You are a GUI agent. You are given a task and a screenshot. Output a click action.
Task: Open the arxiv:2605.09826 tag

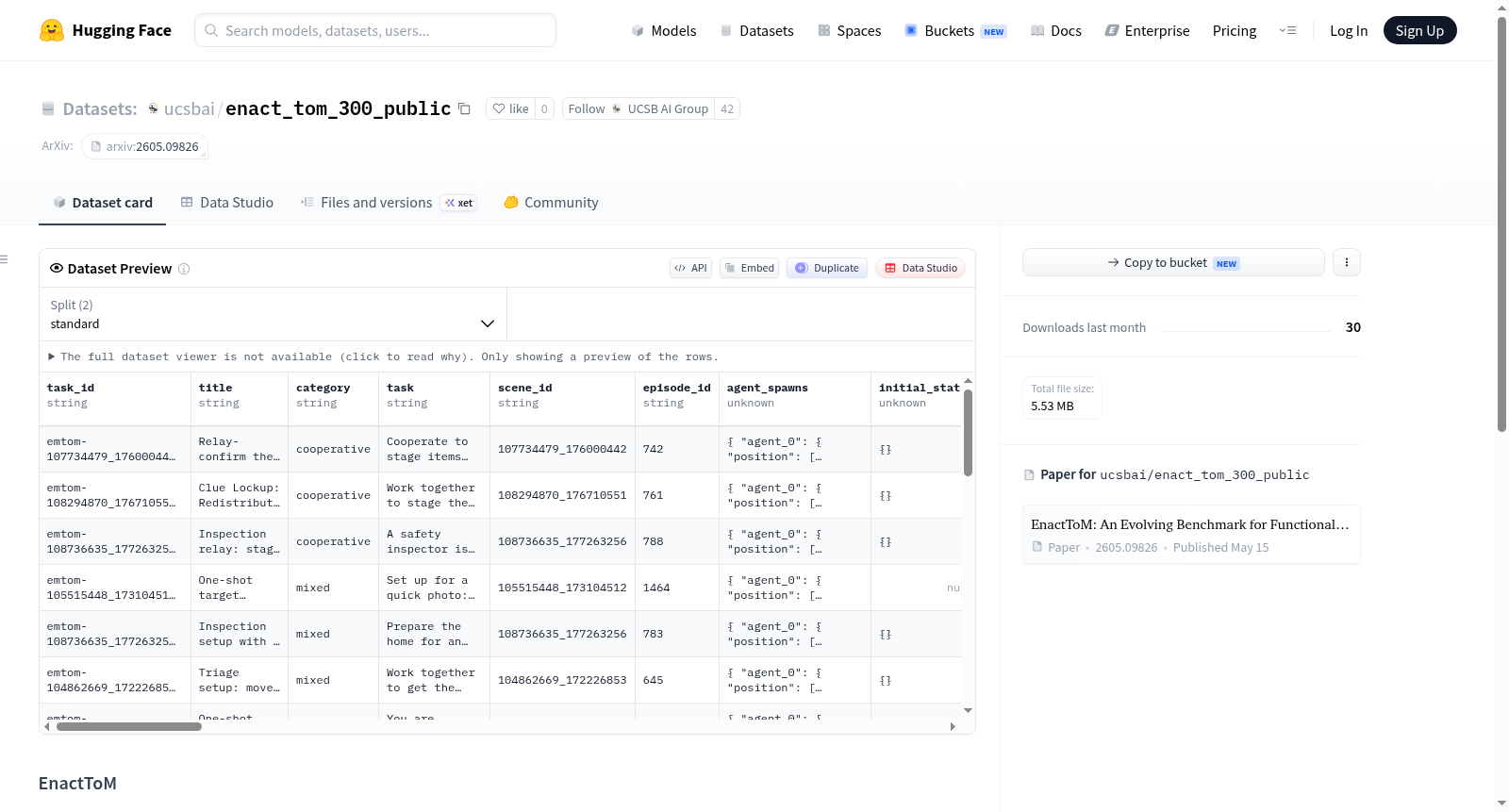[144, 146]
